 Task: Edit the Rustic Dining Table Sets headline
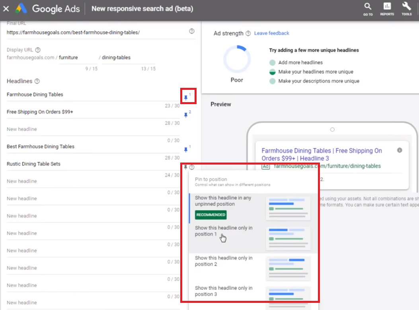tap(93, 164)
